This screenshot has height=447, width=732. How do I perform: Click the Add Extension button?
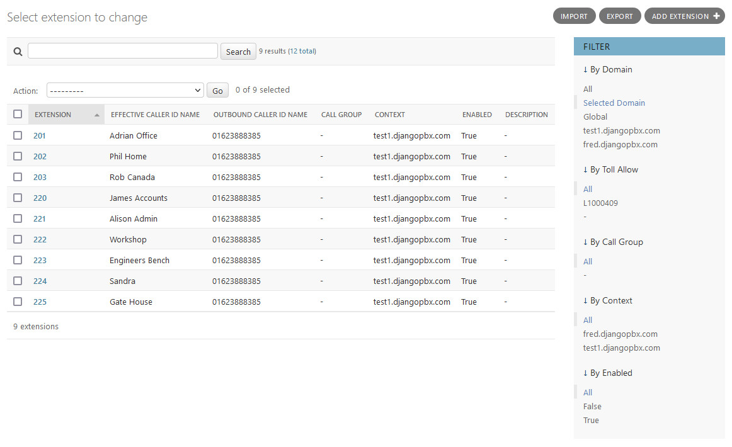point(684,16)
